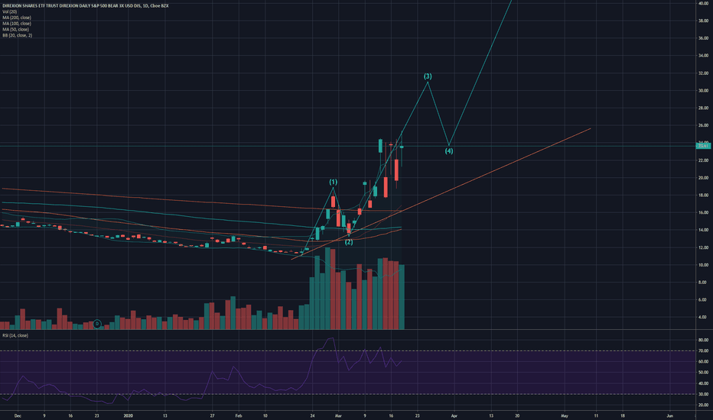
Task: Click the RSI 70.00 scale label
Action: 703,351
